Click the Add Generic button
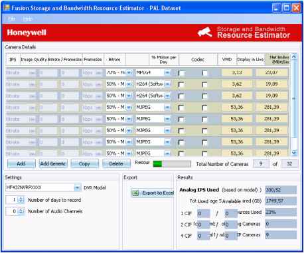This screenshot has width=304, height=253. pos(53,164)
